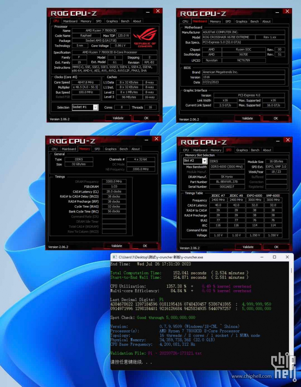Maximize the y-cruncher console window
The height and width of the screenshot is (387, 301).
click(x=275, y=257)
